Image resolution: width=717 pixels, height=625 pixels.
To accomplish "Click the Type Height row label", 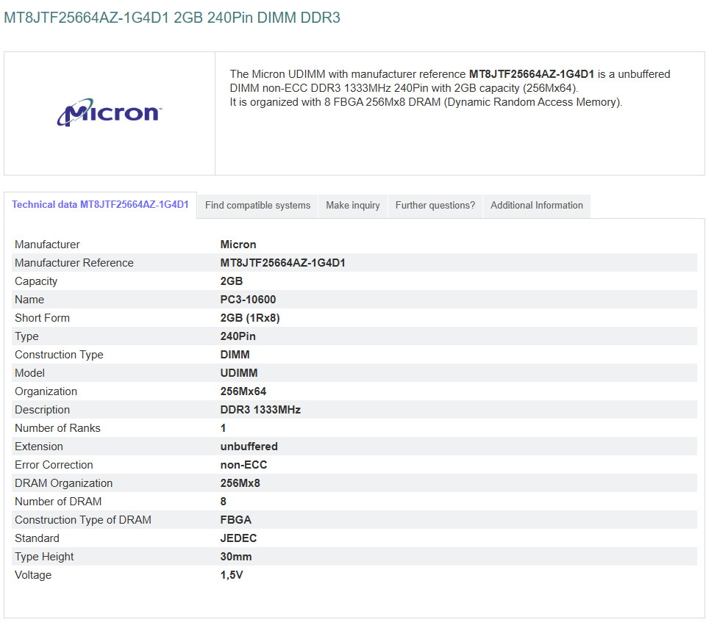I will pyautogui.click(x=44, y=557).
